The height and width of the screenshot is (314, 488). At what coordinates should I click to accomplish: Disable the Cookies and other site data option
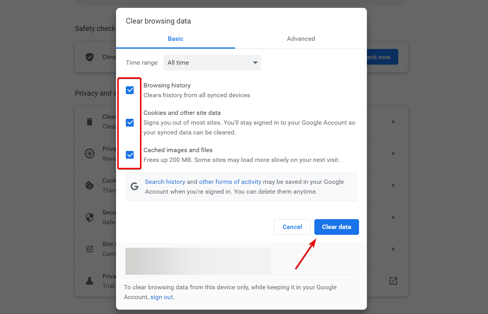(x=129, y=123)
